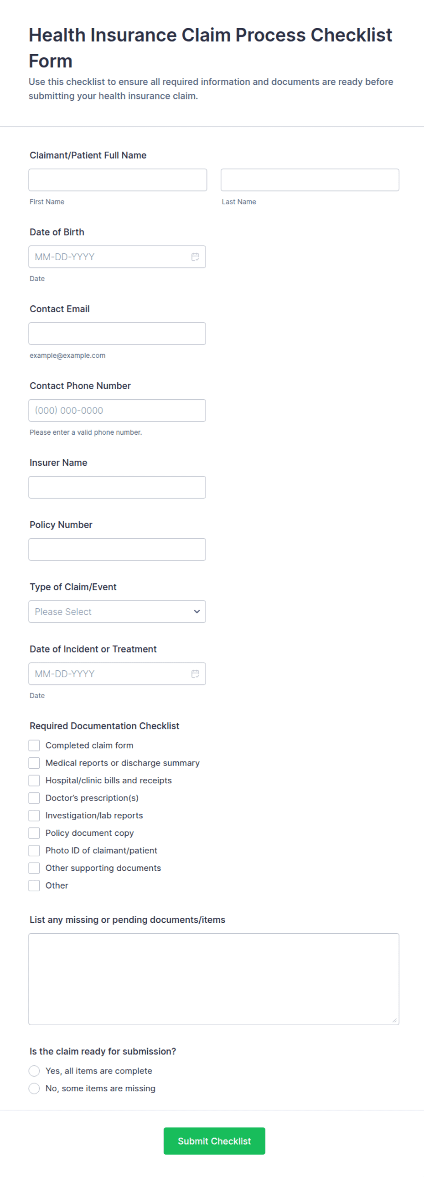
Task: Click the Policy Number field
Action: click(x=117, y=549)
